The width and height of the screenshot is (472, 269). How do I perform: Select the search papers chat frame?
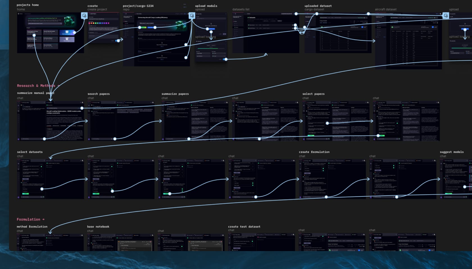click(x=121, y=121)
